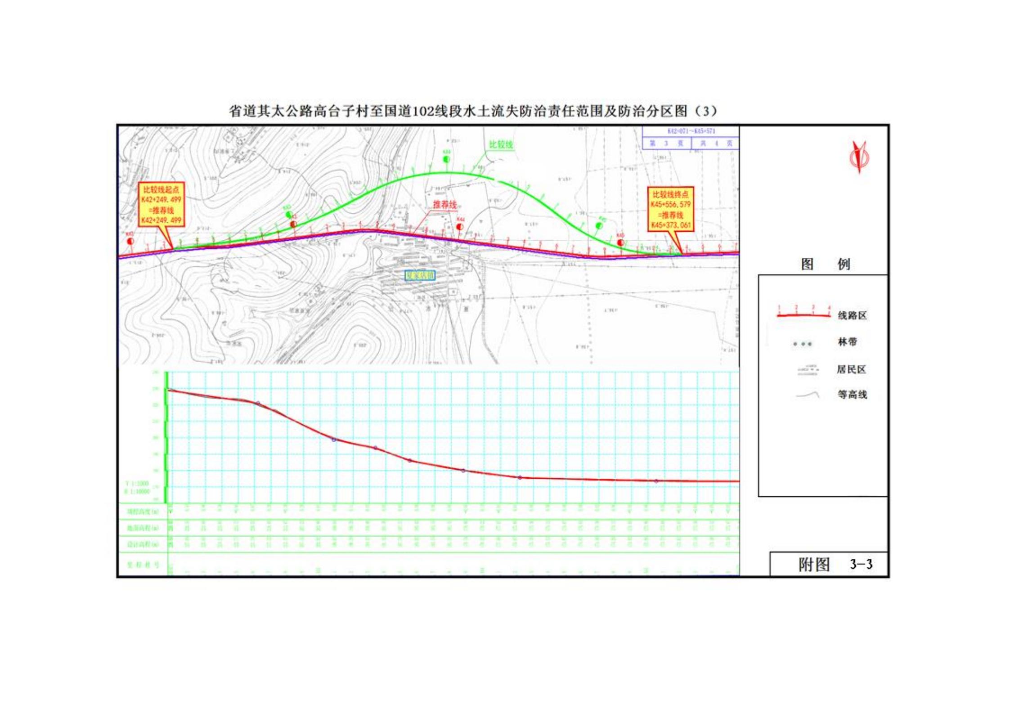Click the green 比较线 label
Image resolution: width=1010 pixels, height=714 pixels.
pyautogui.click(x=501, y=144)
